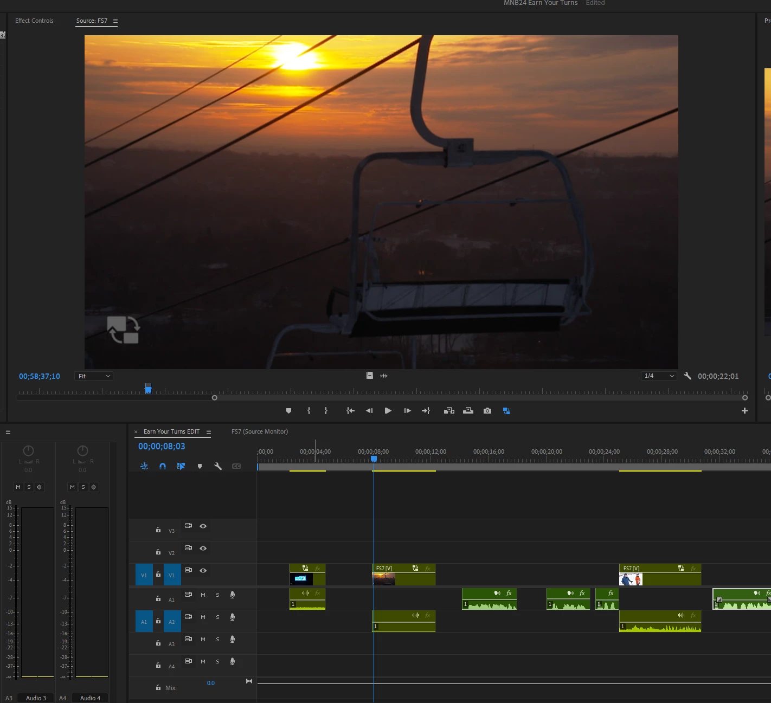The width and height of the screenshot is (771, 703).
Task: Toggle sync lock on V1 track
Action: [x=189, y=570]
